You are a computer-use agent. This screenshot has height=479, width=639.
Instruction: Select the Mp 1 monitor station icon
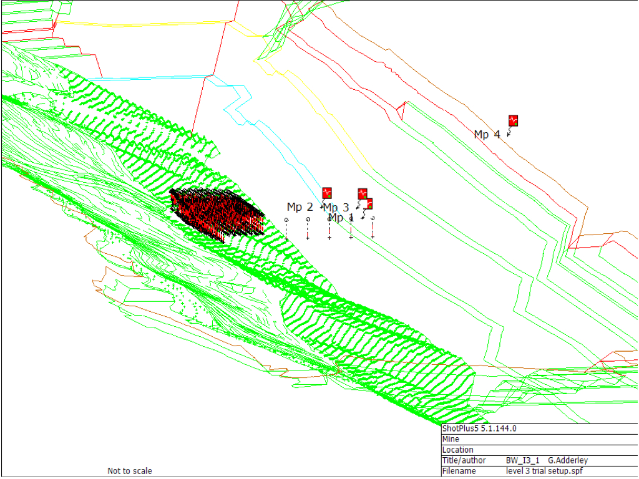coord(369,204)
